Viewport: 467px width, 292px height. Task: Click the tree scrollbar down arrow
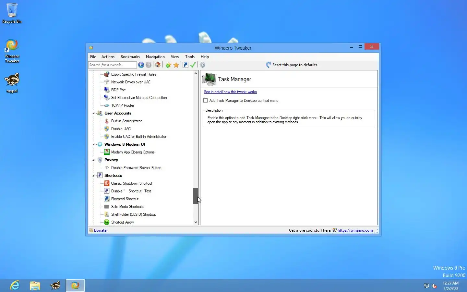click(x=196, y=222)
